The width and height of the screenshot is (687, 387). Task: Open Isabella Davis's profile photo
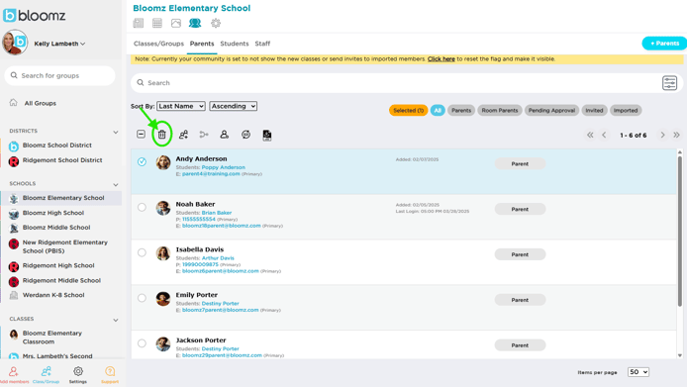pos(163,253)
